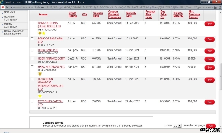Image resolution: width=222 pixels, height=133 pixels.
Task: Click the security padlock icon in address bar
Action: pos(215,7)
